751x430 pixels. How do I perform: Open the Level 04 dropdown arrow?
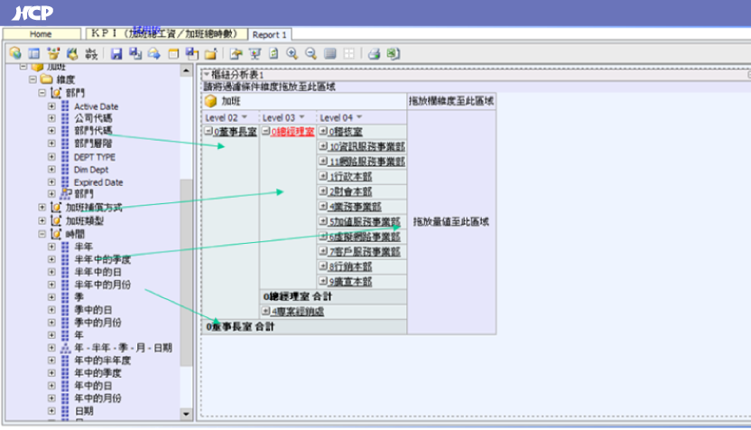359,117
